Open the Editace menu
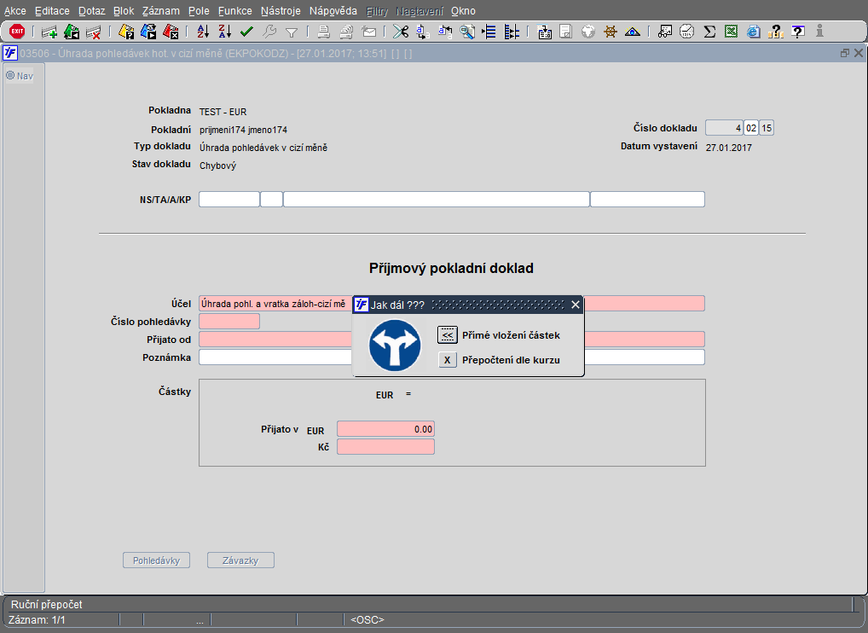 (52, 11)
